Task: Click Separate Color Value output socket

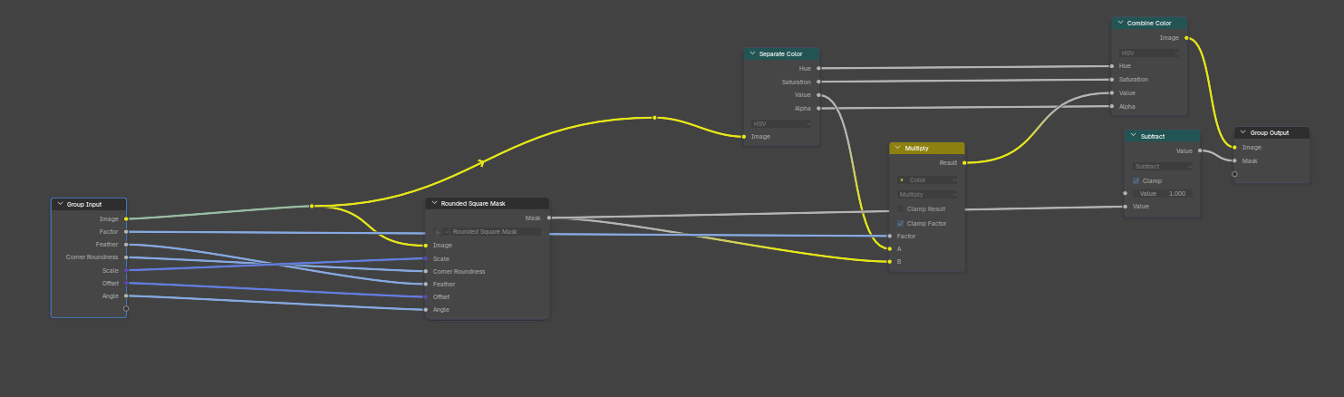Action: (818, 94)
